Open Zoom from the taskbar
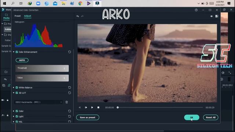 coord(38,3)
